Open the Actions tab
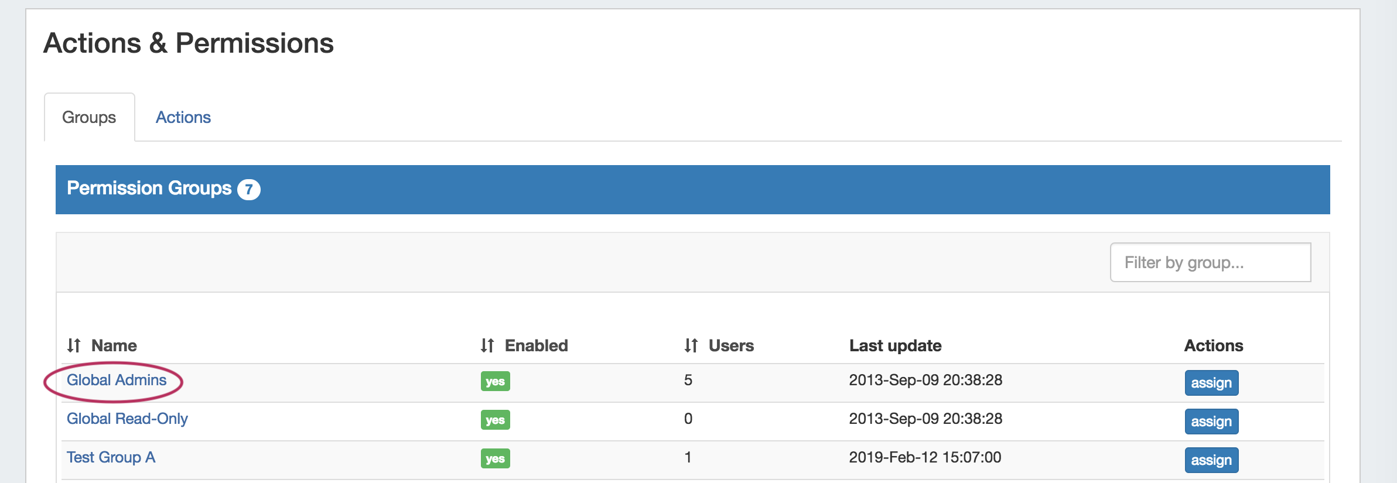This screenshot has width=1397, height=483. [183, 117]
